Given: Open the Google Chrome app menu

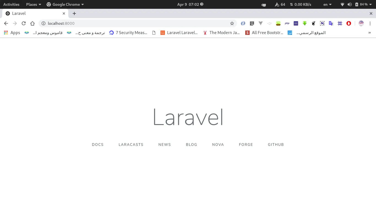Looking at the screenshot, I should 65,4.
